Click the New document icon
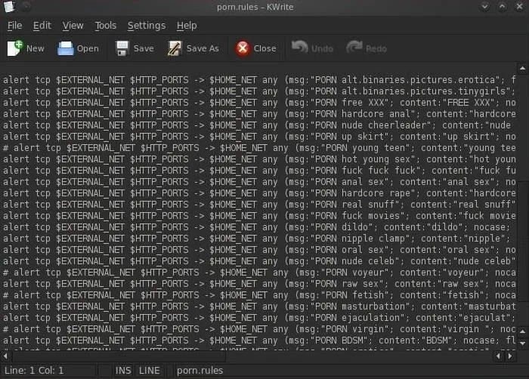The image size is (529, 379). click(x=15, y=48)
